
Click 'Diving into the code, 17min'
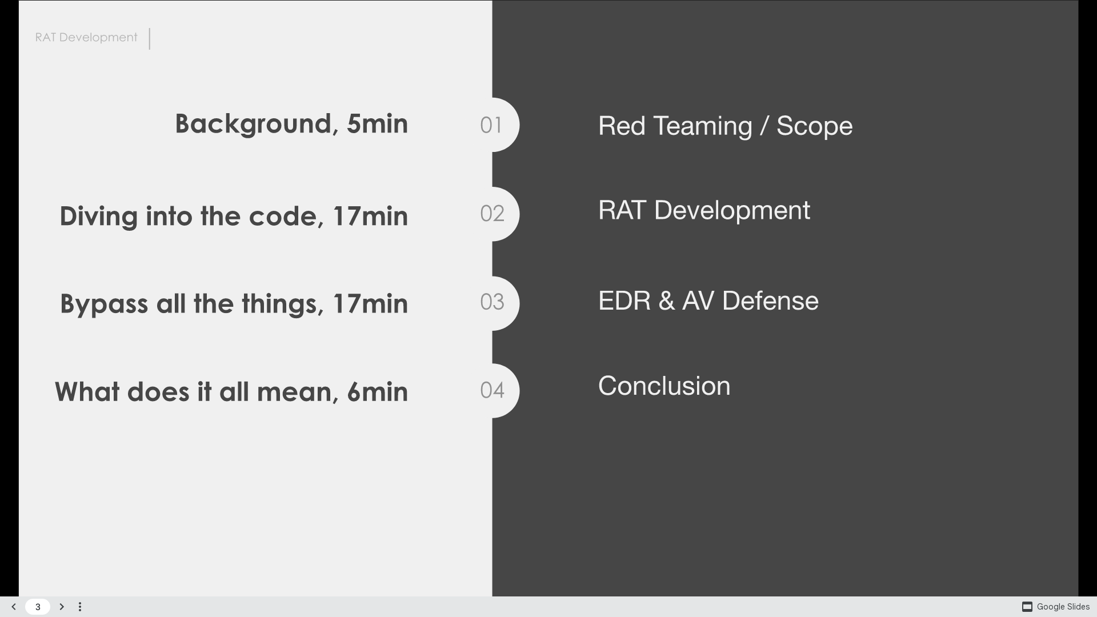[x=234, y=216]
